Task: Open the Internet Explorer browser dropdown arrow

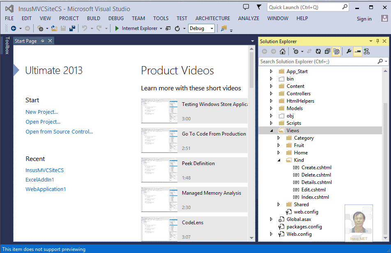Action: pyautogui.click(x=161, y=28)
